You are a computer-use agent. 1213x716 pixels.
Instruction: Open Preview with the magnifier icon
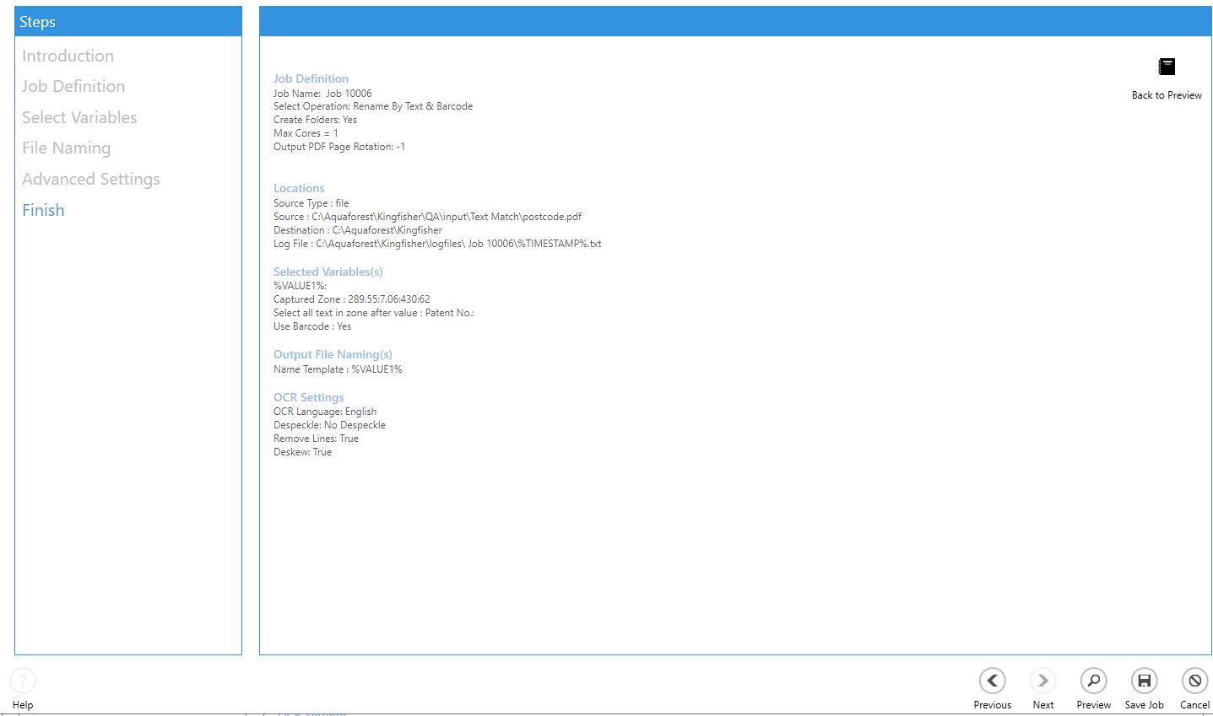(x=1093, y=681)
